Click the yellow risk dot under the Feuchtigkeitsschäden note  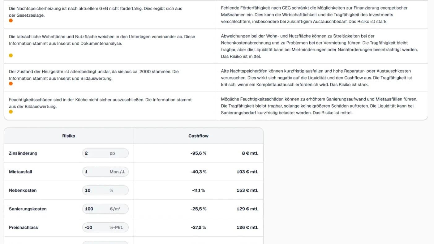tap(11, 112)
